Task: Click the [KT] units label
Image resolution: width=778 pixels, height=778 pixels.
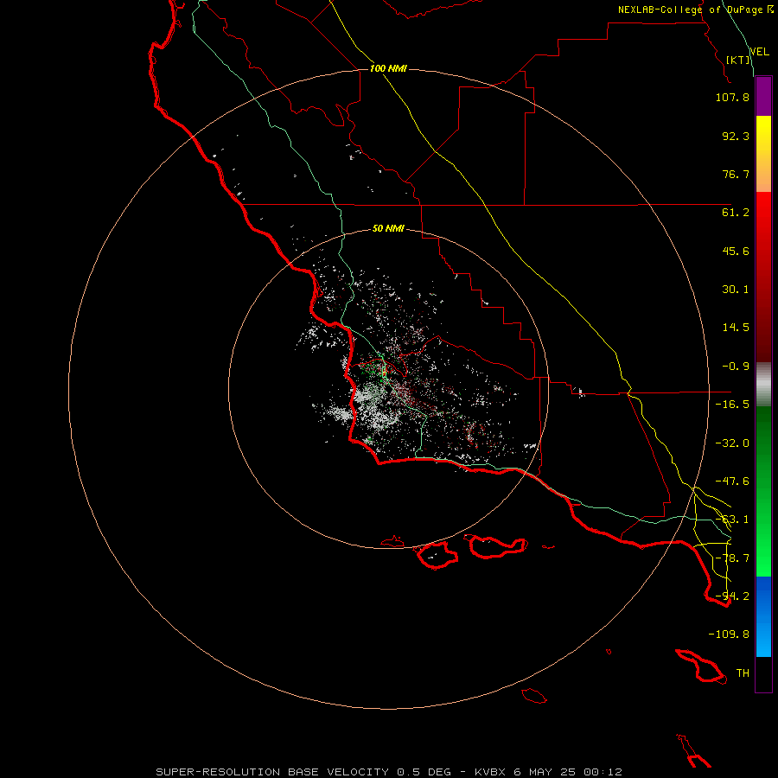Action: (x=738, y=60)
